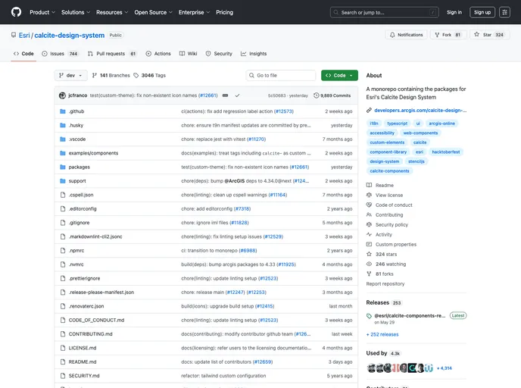Open the Security policy link
This screenshot has height=388, width=521.
pos(387,225)
